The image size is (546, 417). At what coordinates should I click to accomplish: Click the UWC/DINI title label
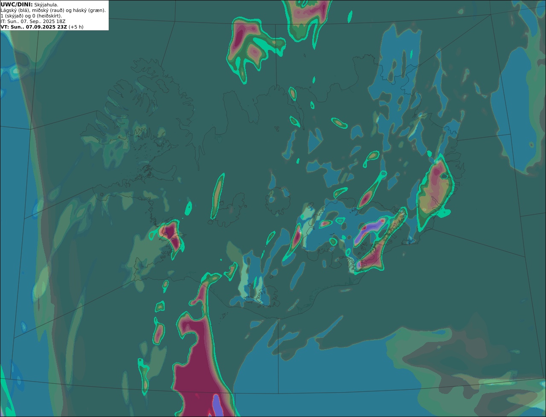[x=17, y=4]
